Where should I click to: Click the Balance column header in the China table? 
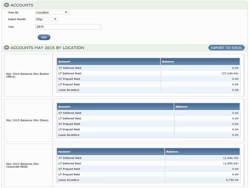(207, 107)
